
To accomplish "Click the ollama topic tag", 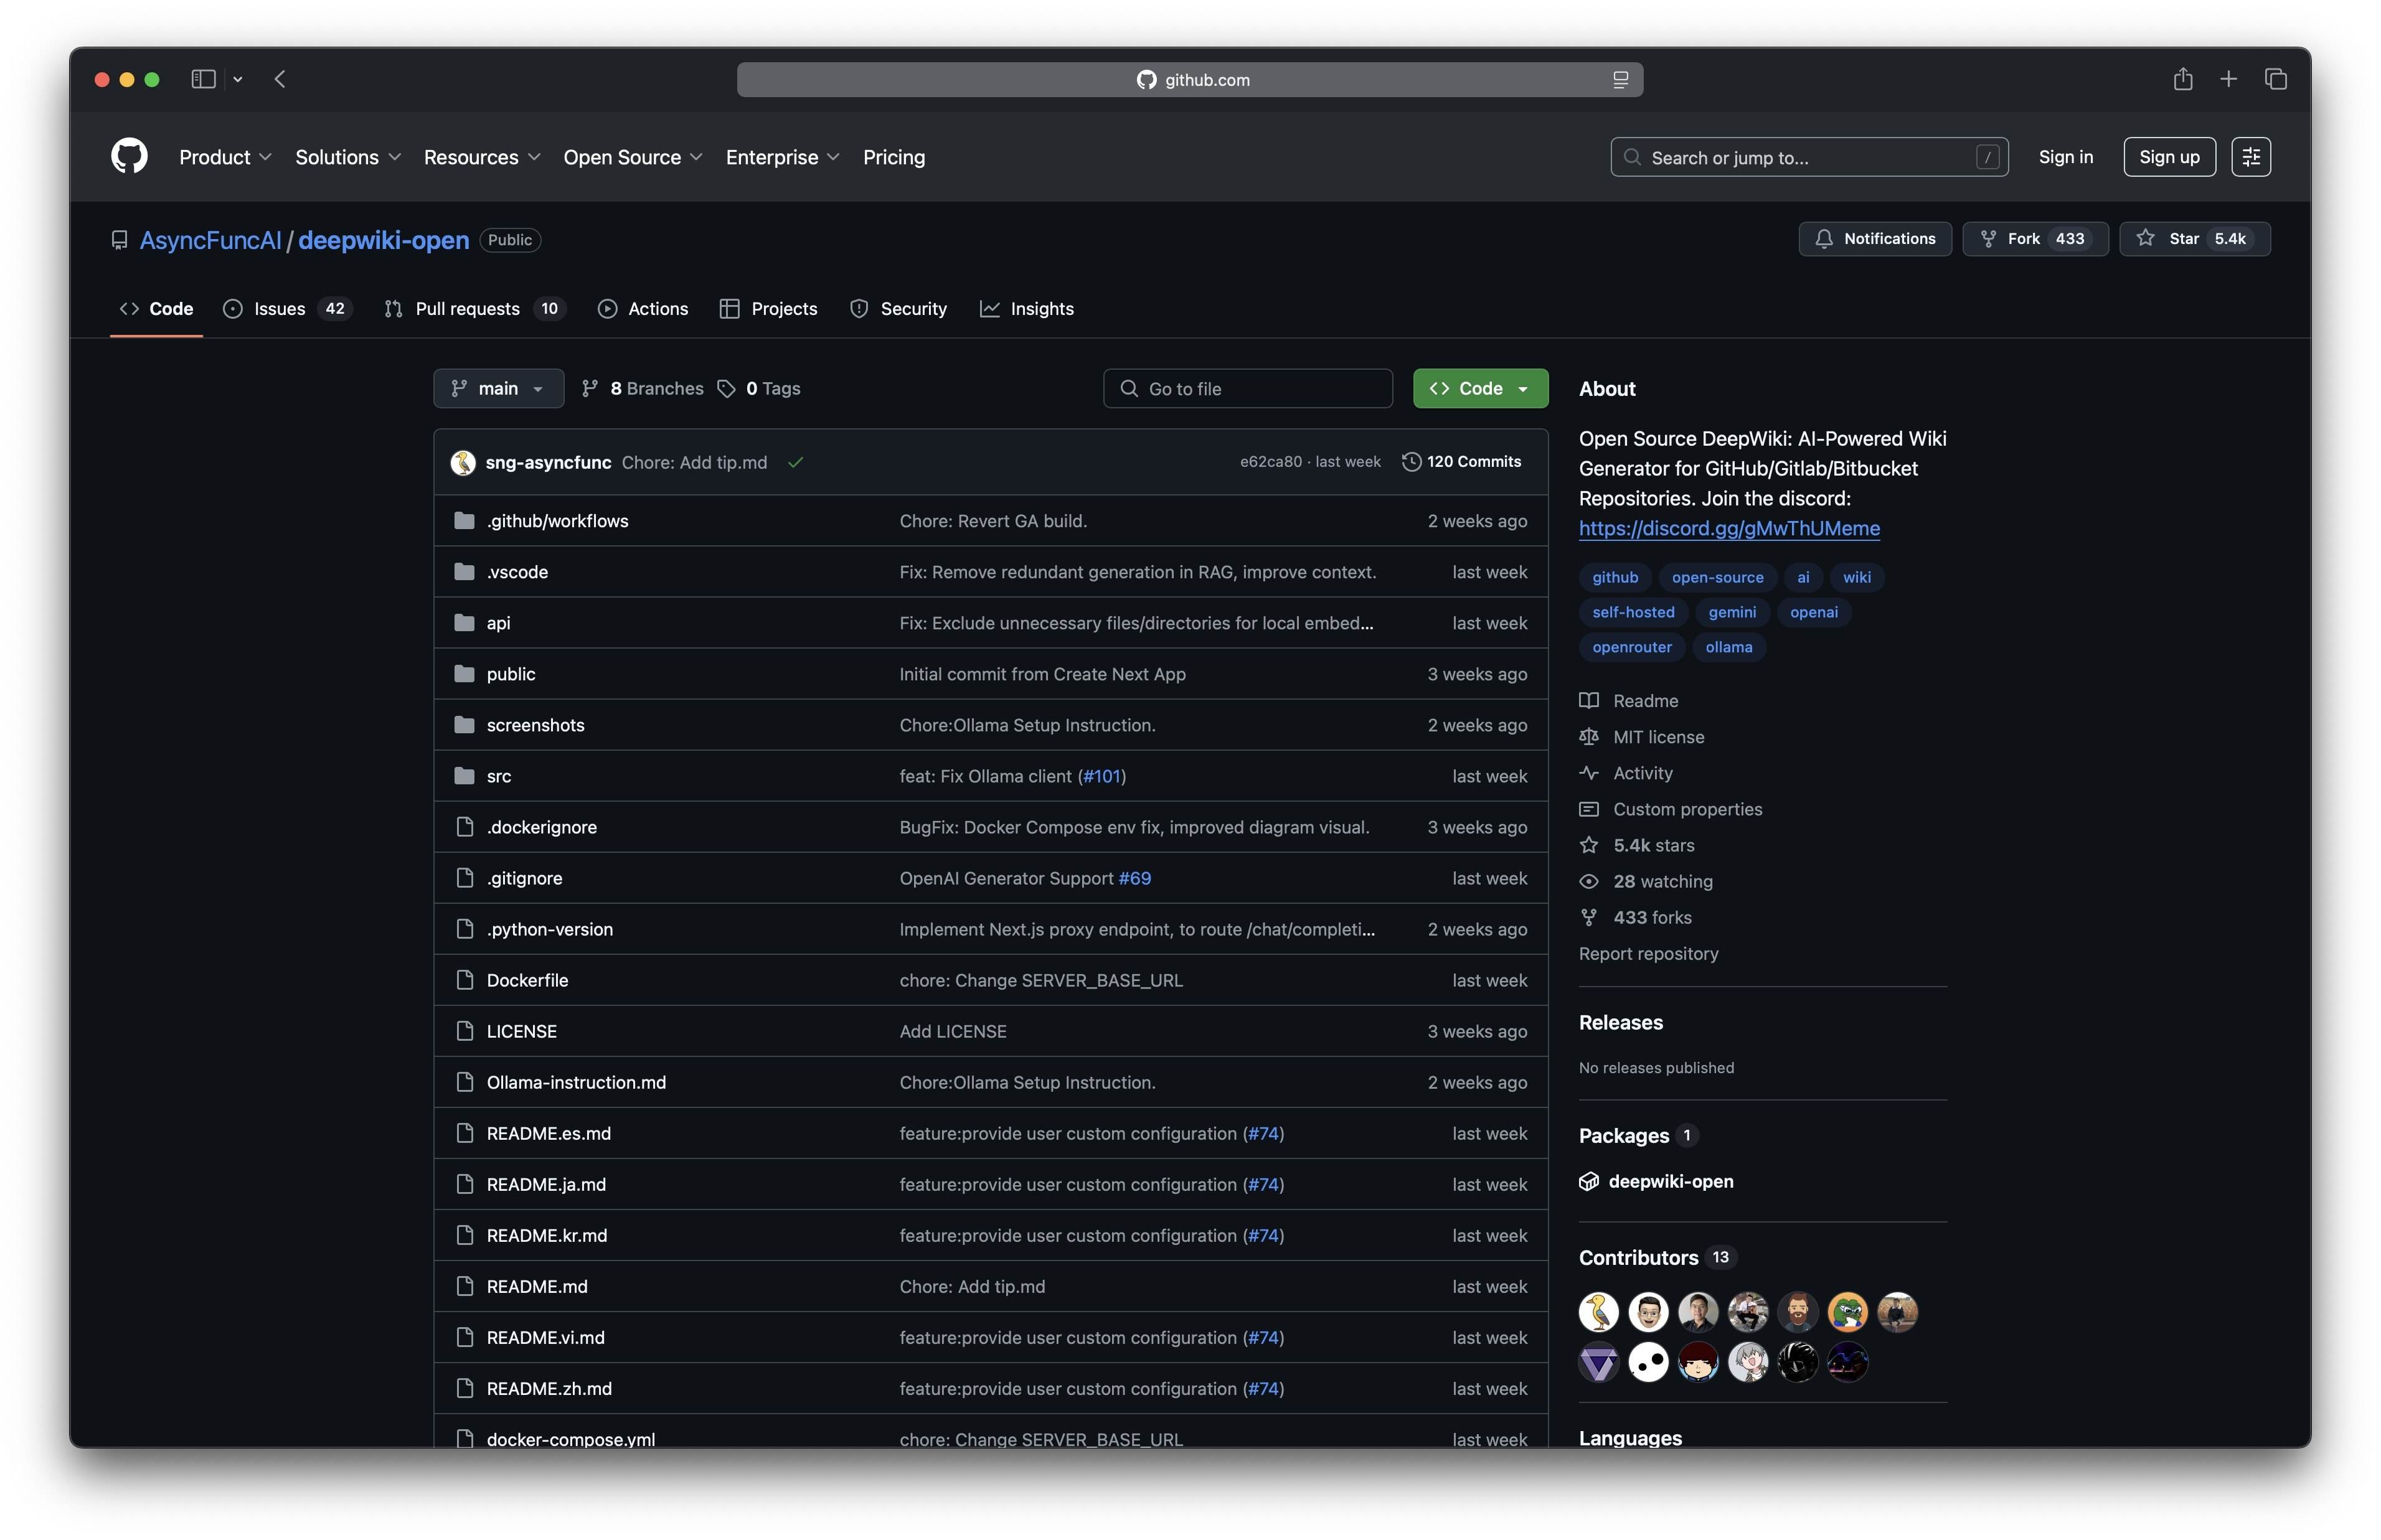I will click(x=1728, y=647).
